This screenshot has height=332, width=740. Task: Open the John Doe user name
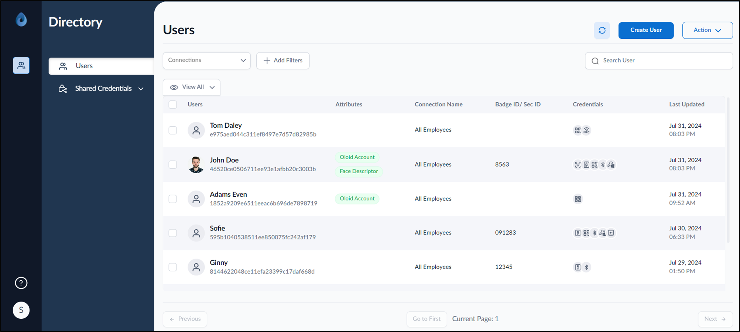224,160
